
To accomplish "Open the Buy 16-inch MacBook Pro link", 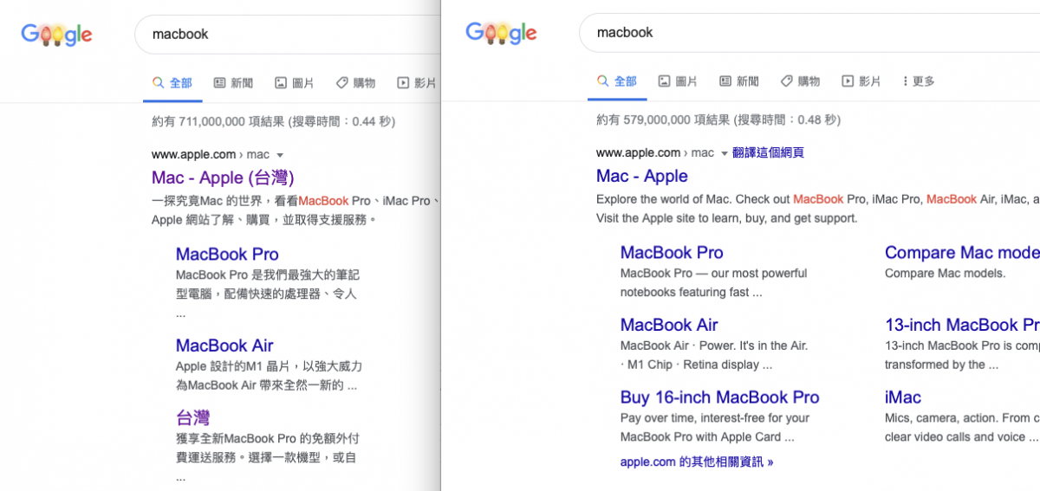I will point(719,397).
